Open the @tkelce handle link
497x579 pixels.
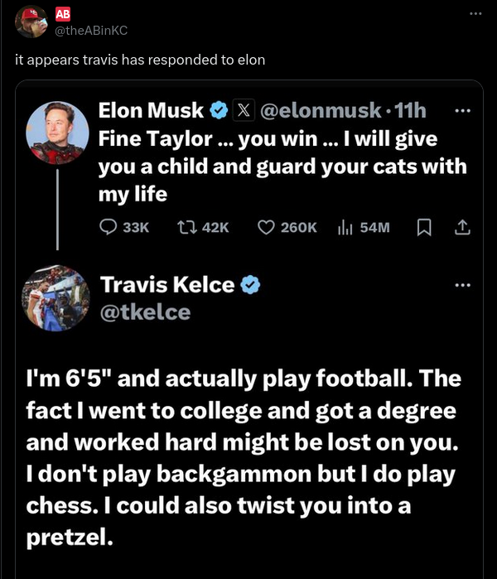click(x=145, y=311)
